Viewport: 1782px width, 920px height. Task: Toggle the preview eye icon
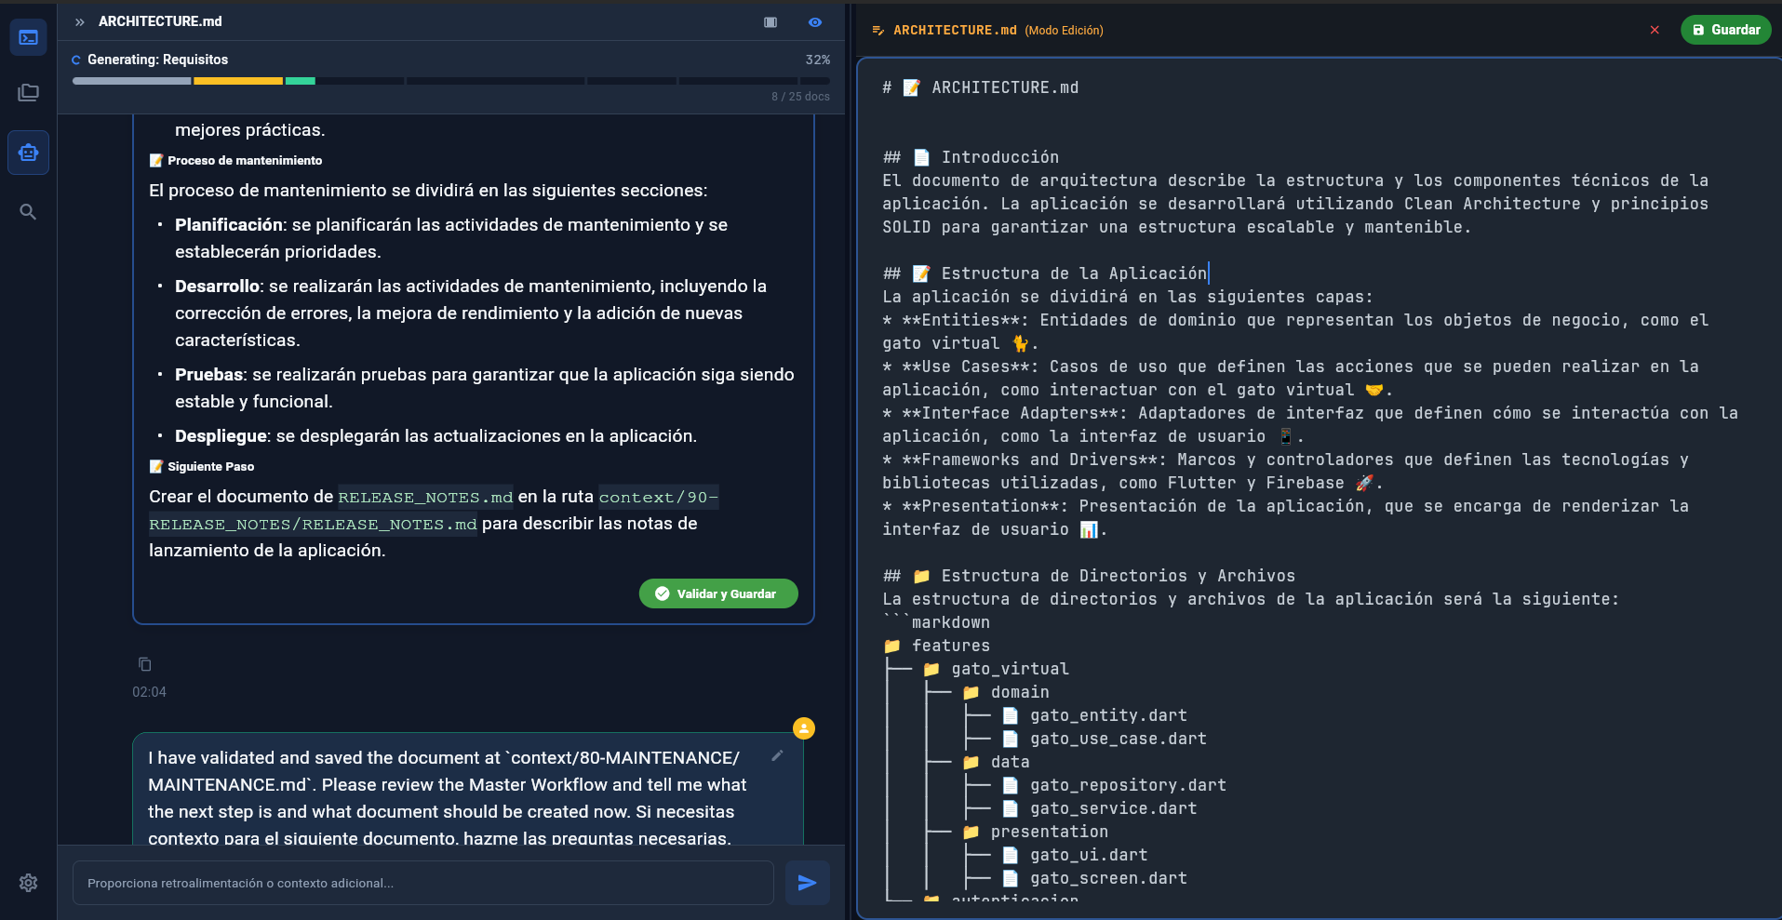click(x=815, y=22)
